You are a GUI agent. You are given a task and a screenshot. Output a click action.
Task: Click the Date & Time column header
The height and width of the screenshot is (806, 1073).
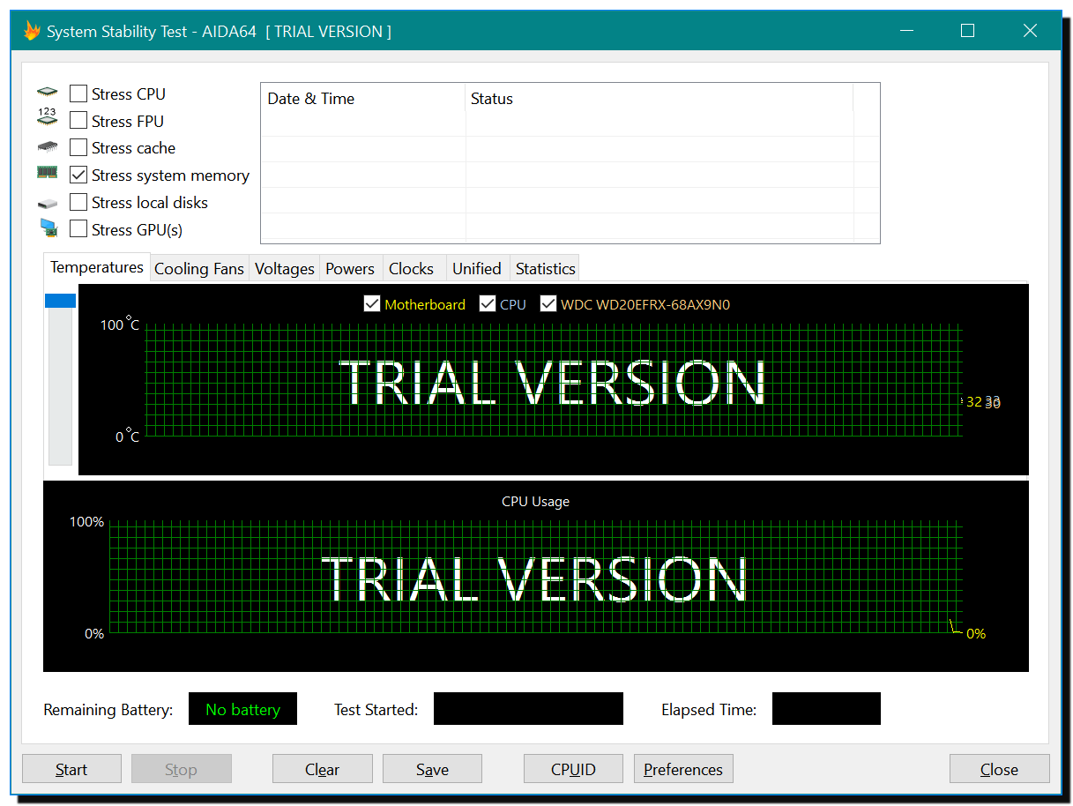[363, 99]
